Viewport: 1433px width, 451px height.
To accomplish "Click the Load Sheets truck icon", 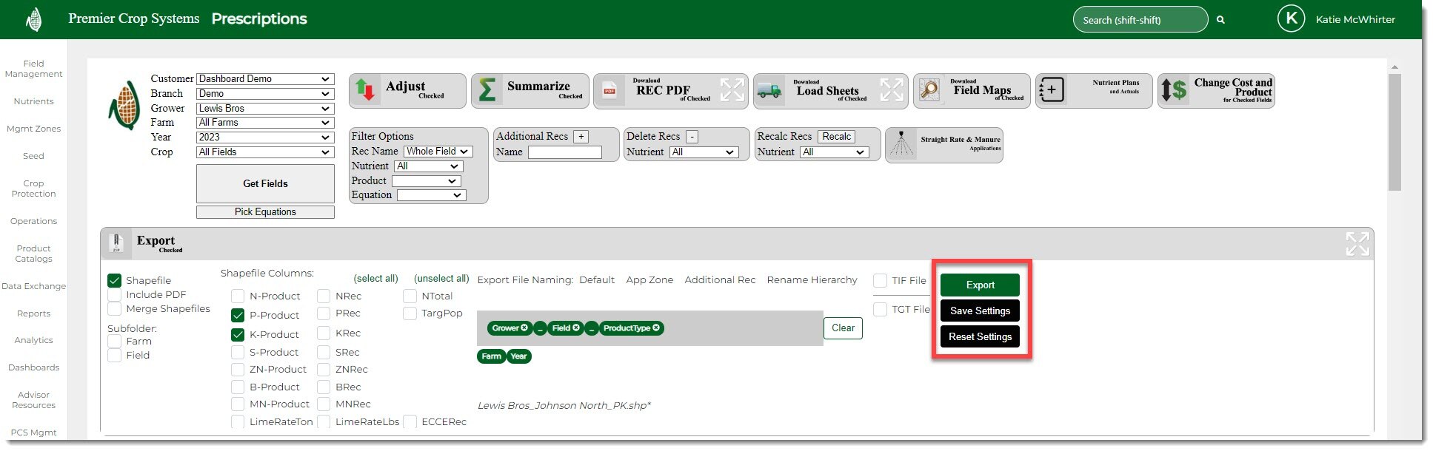I will pos(769,91).
